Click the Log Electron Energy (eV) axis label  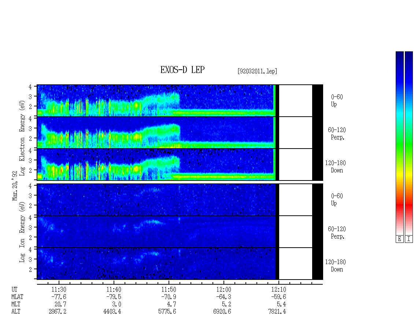coord(22,138)
